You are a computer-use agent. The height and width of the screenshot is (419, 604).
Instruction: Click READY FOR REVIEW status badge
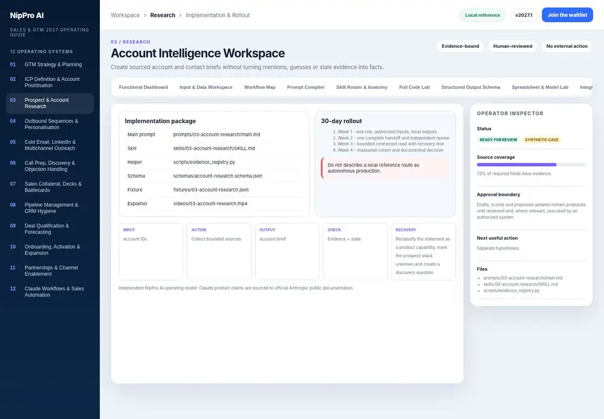(498, 140)
